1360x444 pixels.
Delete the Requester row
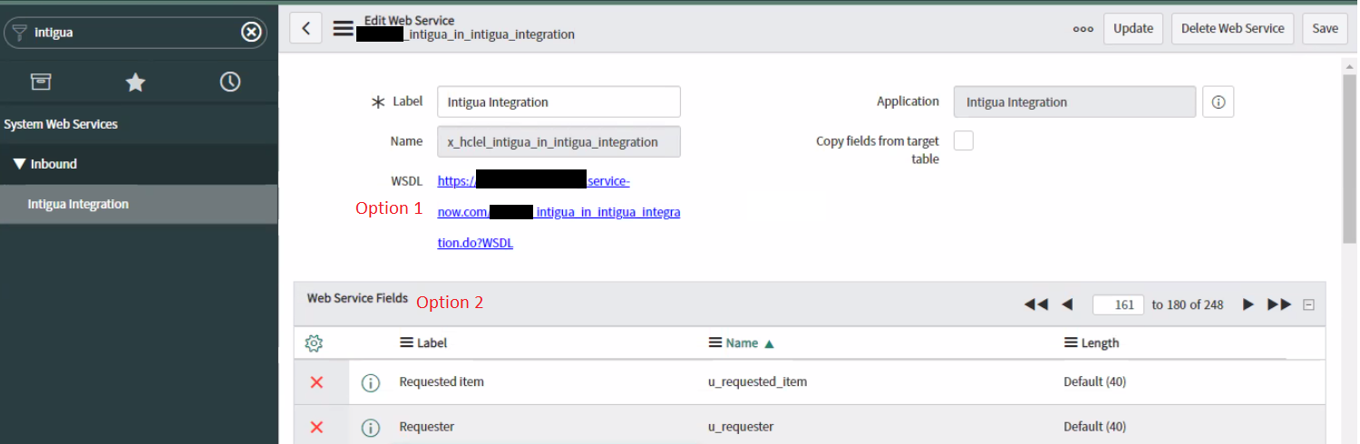(316, 427)
